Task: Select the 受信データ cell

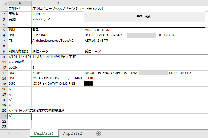Action: 145,52
